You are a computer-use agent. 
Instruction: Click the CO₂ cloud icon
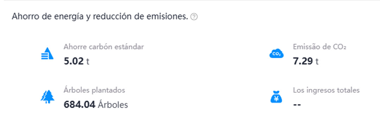click(x=276, y=54)
